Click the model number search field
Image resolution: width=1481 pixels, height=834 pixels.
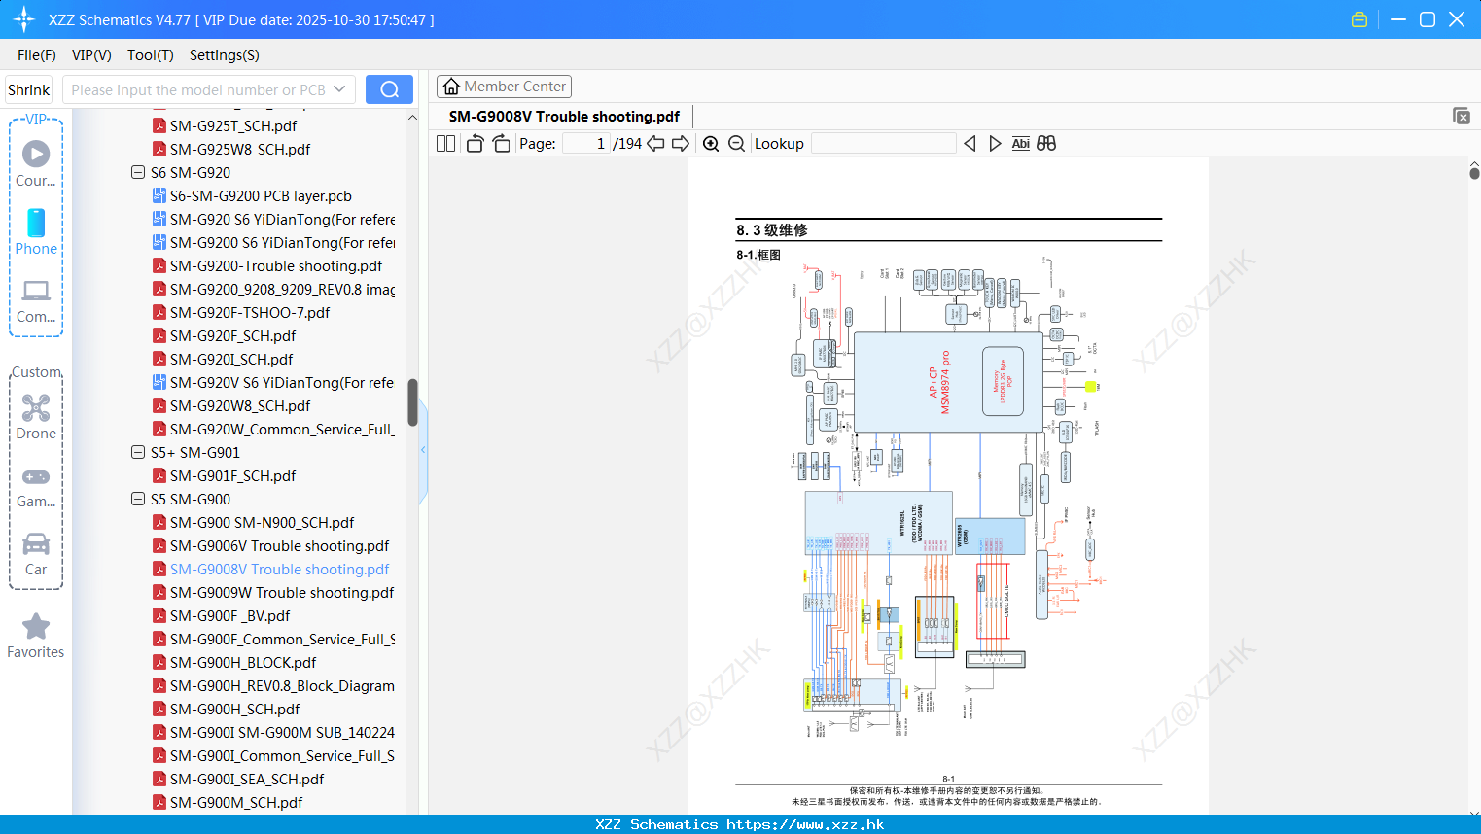point(197,89)
